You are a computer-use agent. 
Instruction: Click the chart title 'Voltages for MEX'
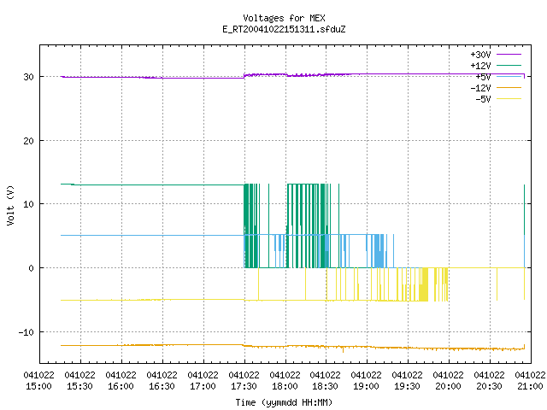[284, 18]
